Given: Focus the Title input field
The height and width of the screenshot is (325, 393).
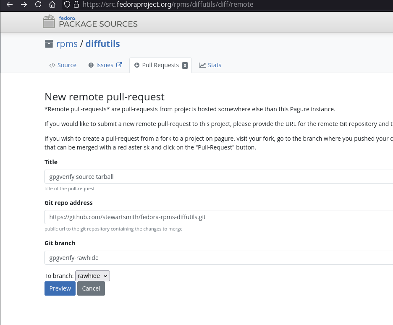Looking at the screenshot, I should (219, 177).
